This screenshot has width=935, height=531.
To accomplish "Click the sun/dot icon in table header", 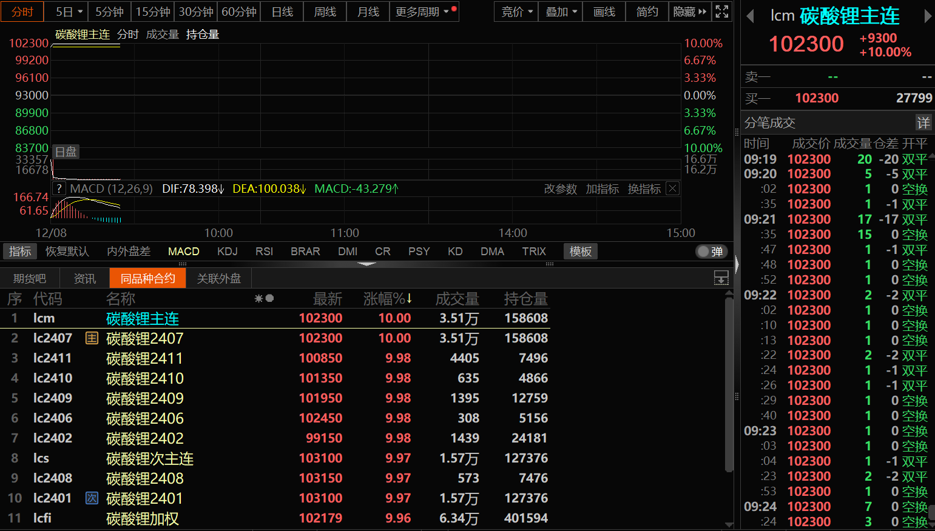I will click(x=264, y=298).
